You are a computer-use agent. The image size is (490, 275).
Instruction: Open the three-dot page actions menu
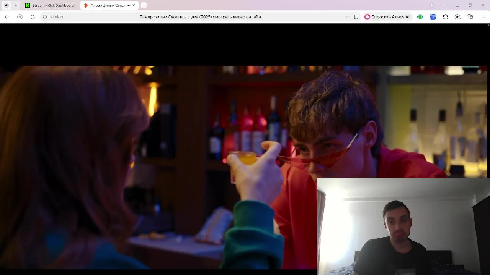pyautogui.click(x=348, y=17)
